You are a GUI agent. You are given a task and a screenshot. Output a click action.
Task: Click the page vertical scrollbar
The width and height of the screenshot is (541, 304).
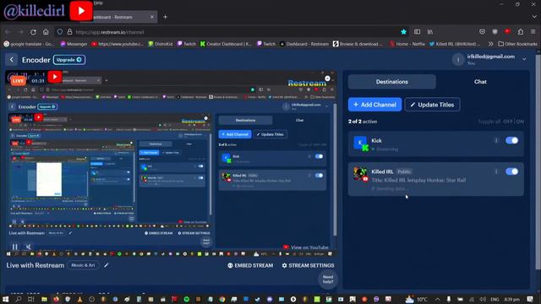[538, 162]
